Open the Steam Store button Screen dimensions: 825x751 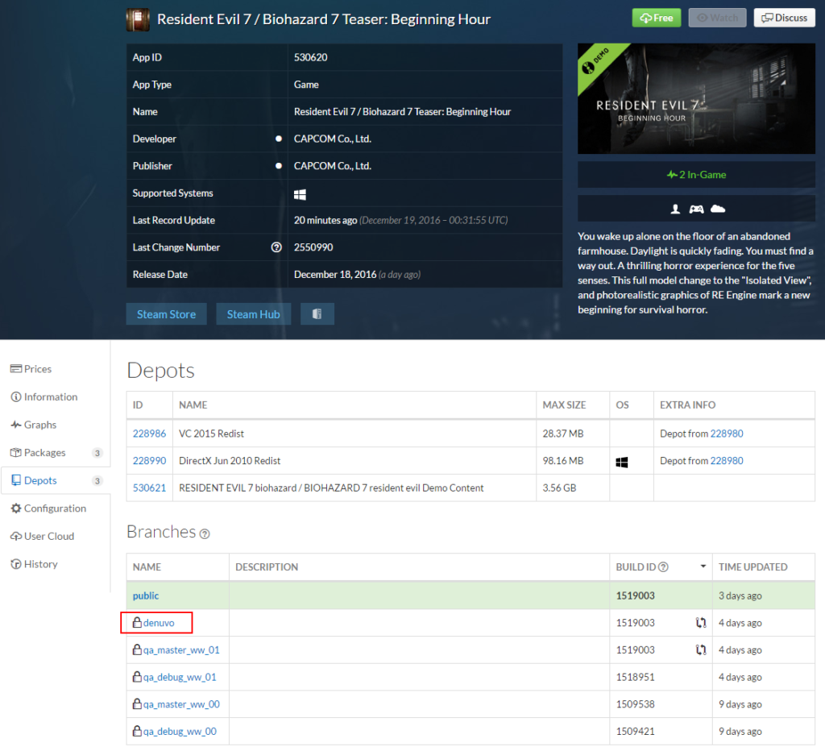pos(166,314)
